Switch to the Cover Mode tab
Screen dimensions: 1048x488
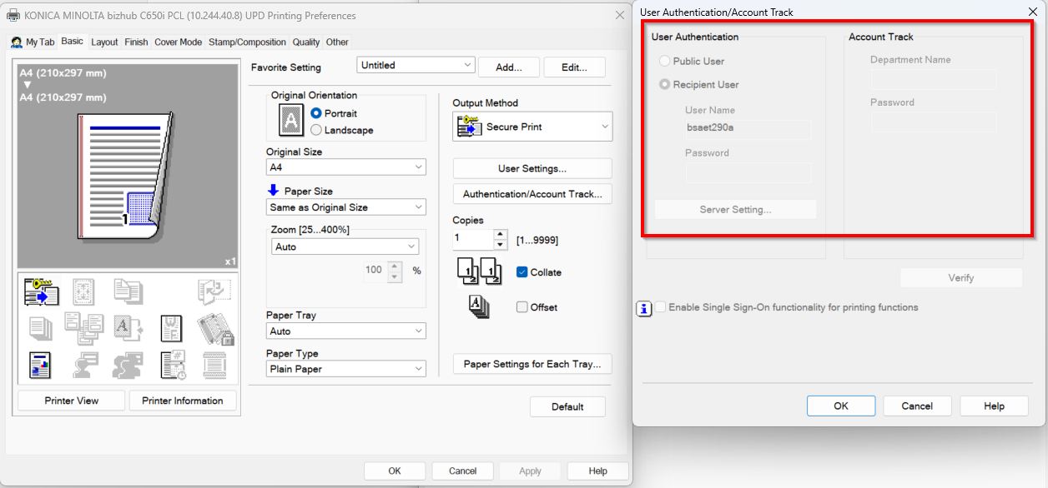click(178, 42)
